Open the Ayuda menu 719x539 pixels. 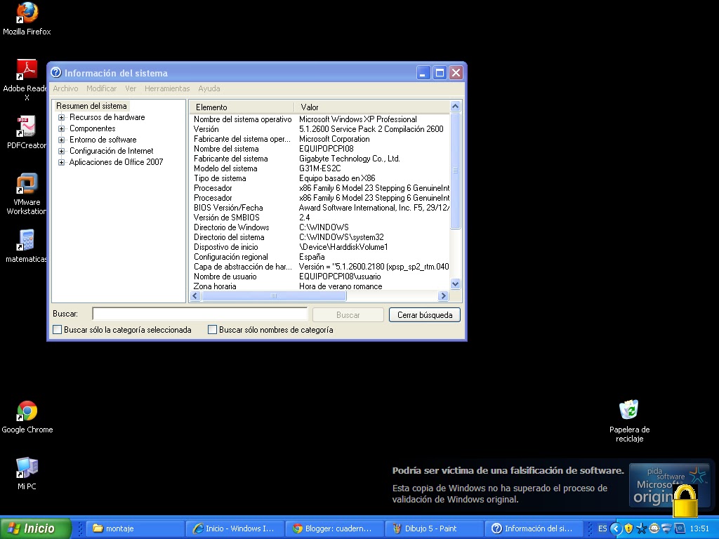click(x=209, y=88)
